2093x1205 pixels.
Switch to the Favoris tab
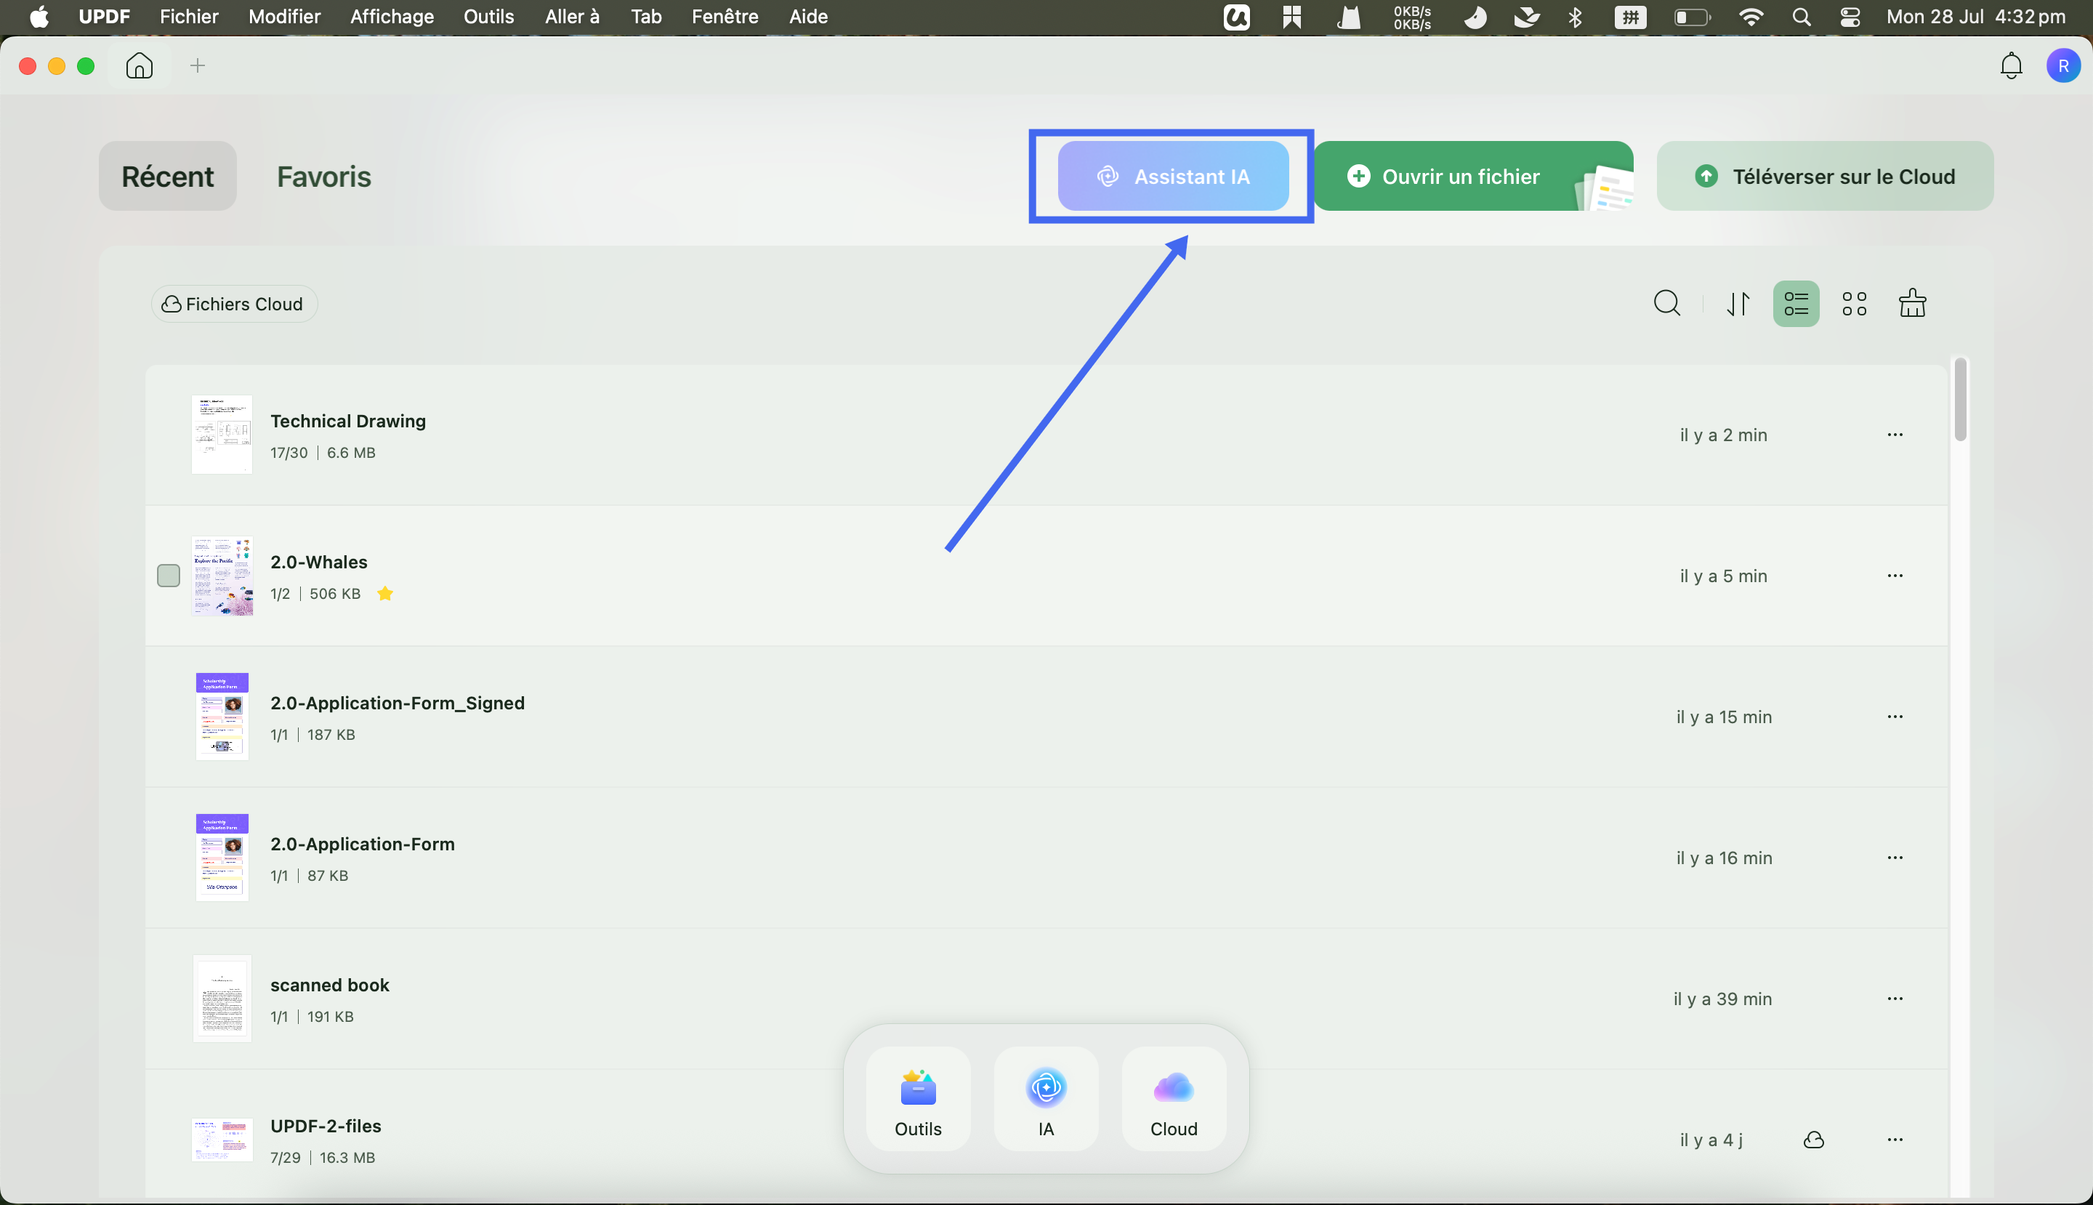pyautogui.click(x=323, y=175)
